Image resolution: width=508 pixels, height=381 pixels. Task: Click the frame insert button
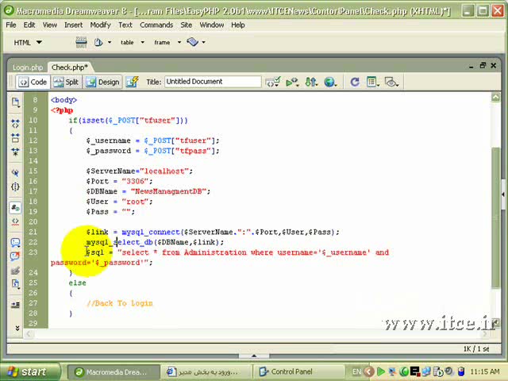click(x=162, y=42)
